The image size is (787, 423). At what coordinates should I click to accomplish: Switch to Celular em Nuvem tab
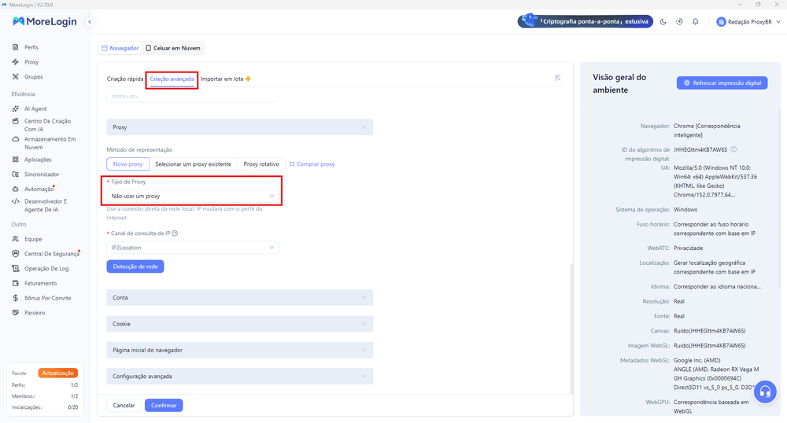[x=173, y=48]
